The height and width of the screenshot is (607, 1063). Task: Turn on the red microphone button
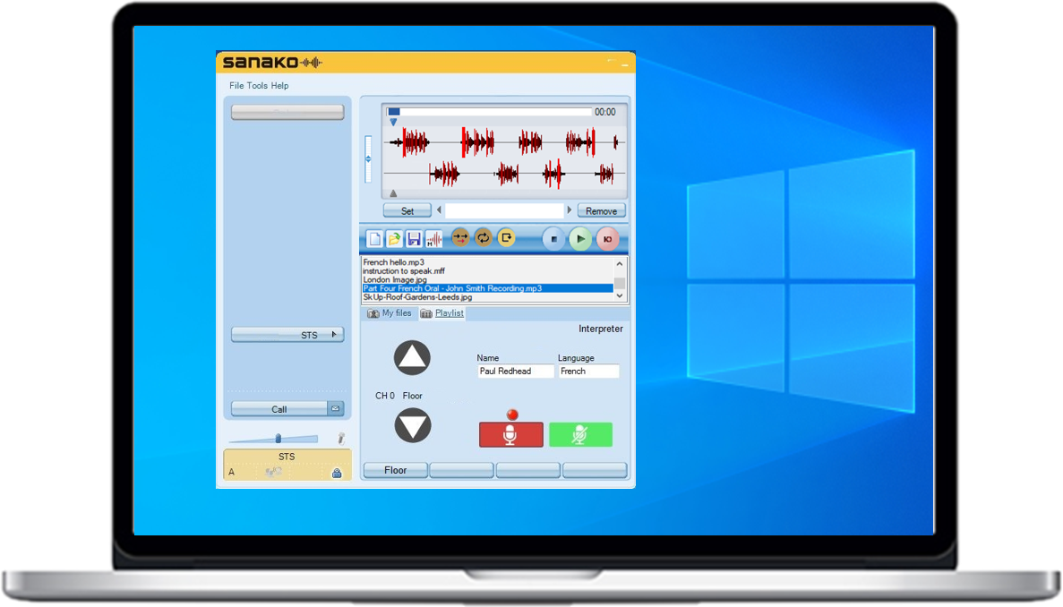[510, 435]
